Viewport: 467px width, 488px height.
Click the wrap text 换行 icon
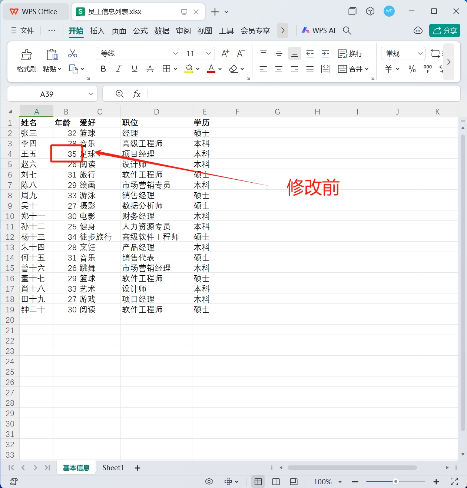click(350, 53)
